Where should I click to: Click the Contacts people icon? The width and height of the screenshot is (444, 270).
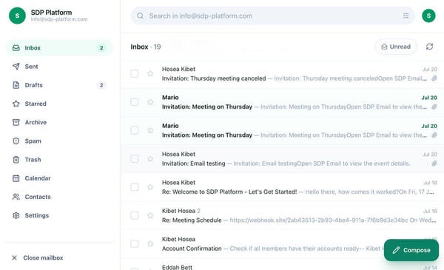(x=16, y=197)
